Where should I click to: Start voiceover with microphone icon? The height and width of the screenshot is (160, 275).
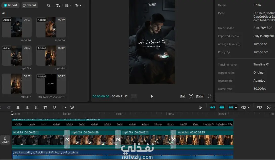coord(200,107)
